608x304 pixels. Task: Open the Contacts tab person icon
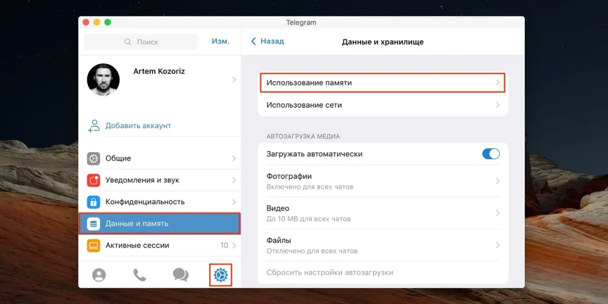click(x=99, y=275)
